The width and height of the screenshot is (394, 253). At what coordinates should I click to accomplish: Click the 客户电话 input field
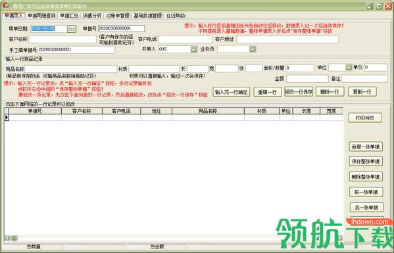(x=185, y=39)
